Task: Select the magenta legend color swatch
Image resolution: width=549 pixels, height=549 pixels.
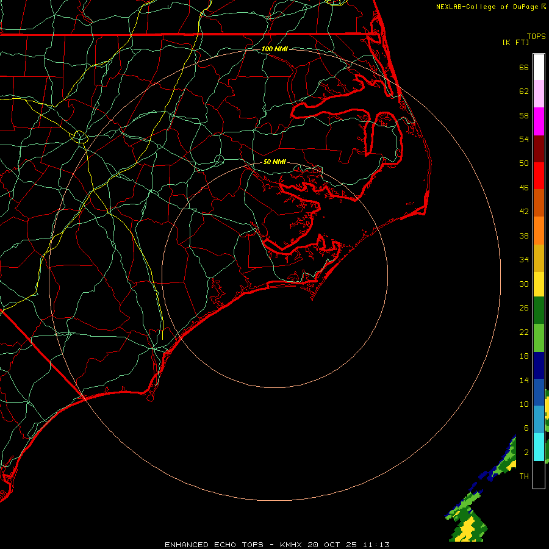Action: (539, 121)
